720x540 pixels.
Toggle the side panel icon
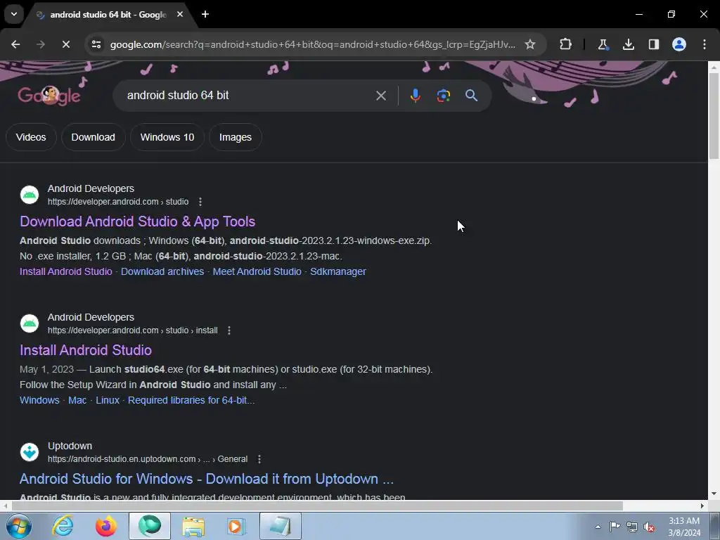point(653,44)
